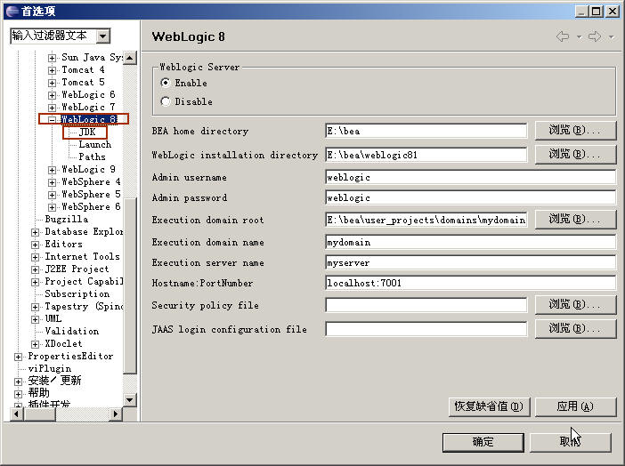Image resolution: width=625 pixels, height=466 pixels.
Task: Expand Database Explorer node
Action: tap(35, 232)
